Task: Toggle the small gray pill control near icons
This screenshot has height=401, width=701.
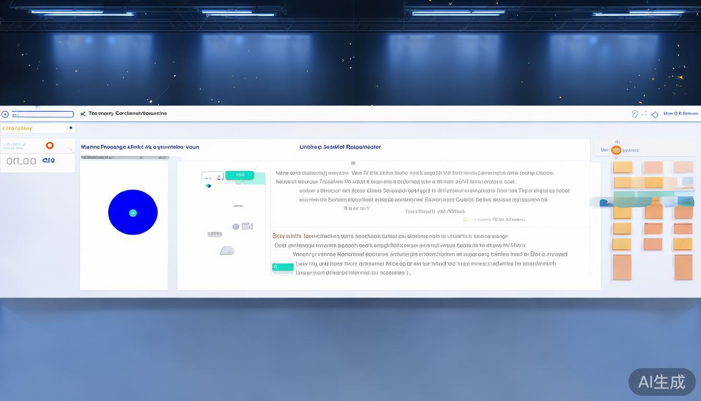Action: pyautogui.click(x=215, y=234)
